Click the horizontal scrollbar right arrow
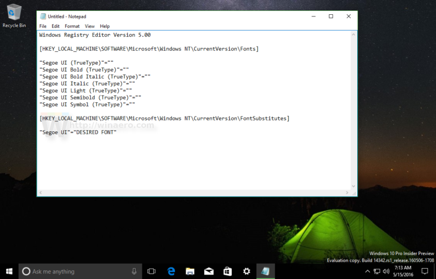 [347, 193]
